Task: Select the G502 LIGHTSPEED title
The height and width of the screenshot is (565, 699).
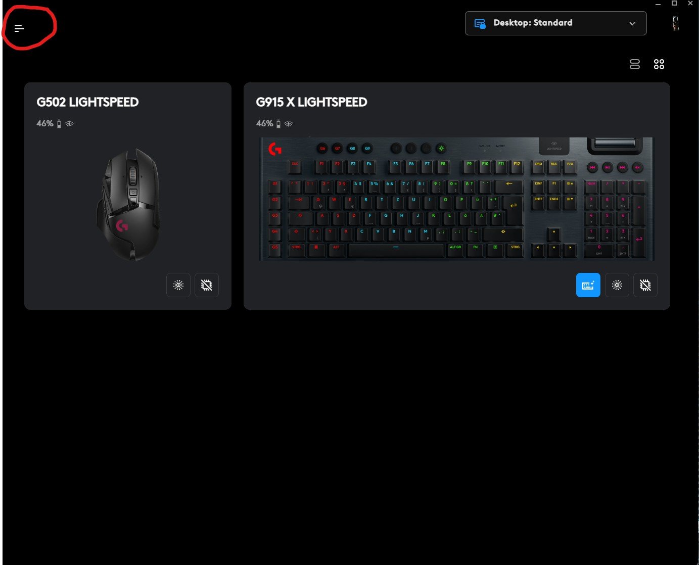Action: click(x=87, y=102)
